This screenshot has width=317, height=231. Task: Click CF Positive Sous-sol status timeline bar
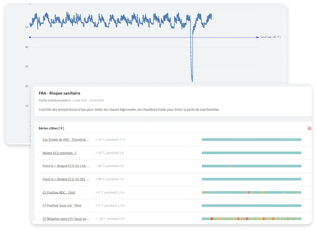point(251,205)
